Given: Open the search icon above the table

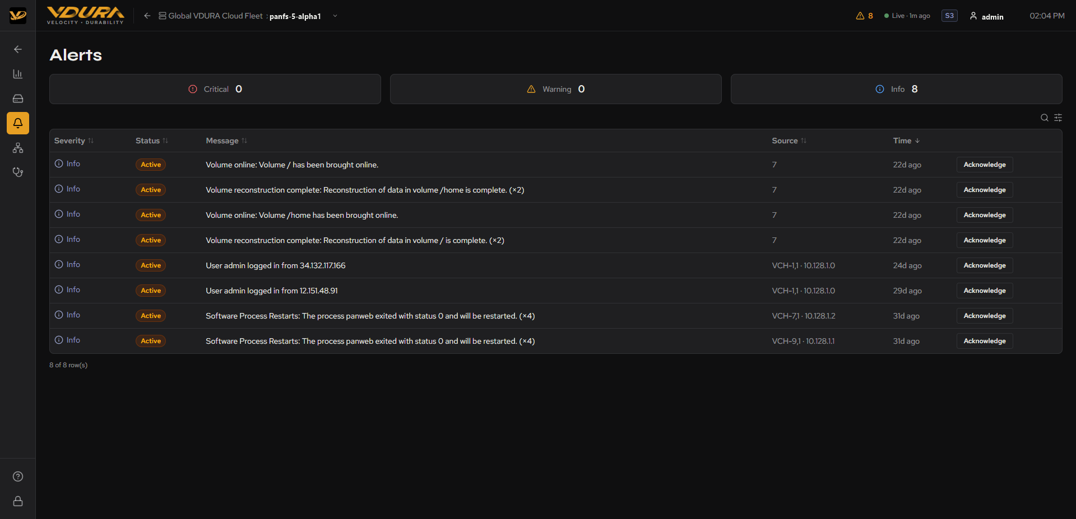Looking at the screenshot, I should (x=1045, y=118).
